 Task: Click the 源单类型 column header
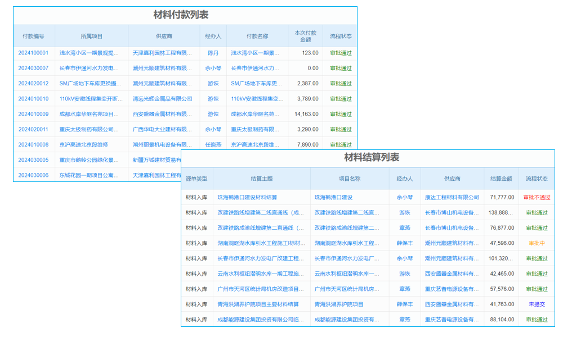click(x=196, y=179)
